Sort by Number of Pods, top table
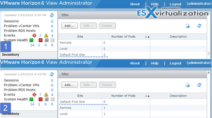 [x=126, y=36]
